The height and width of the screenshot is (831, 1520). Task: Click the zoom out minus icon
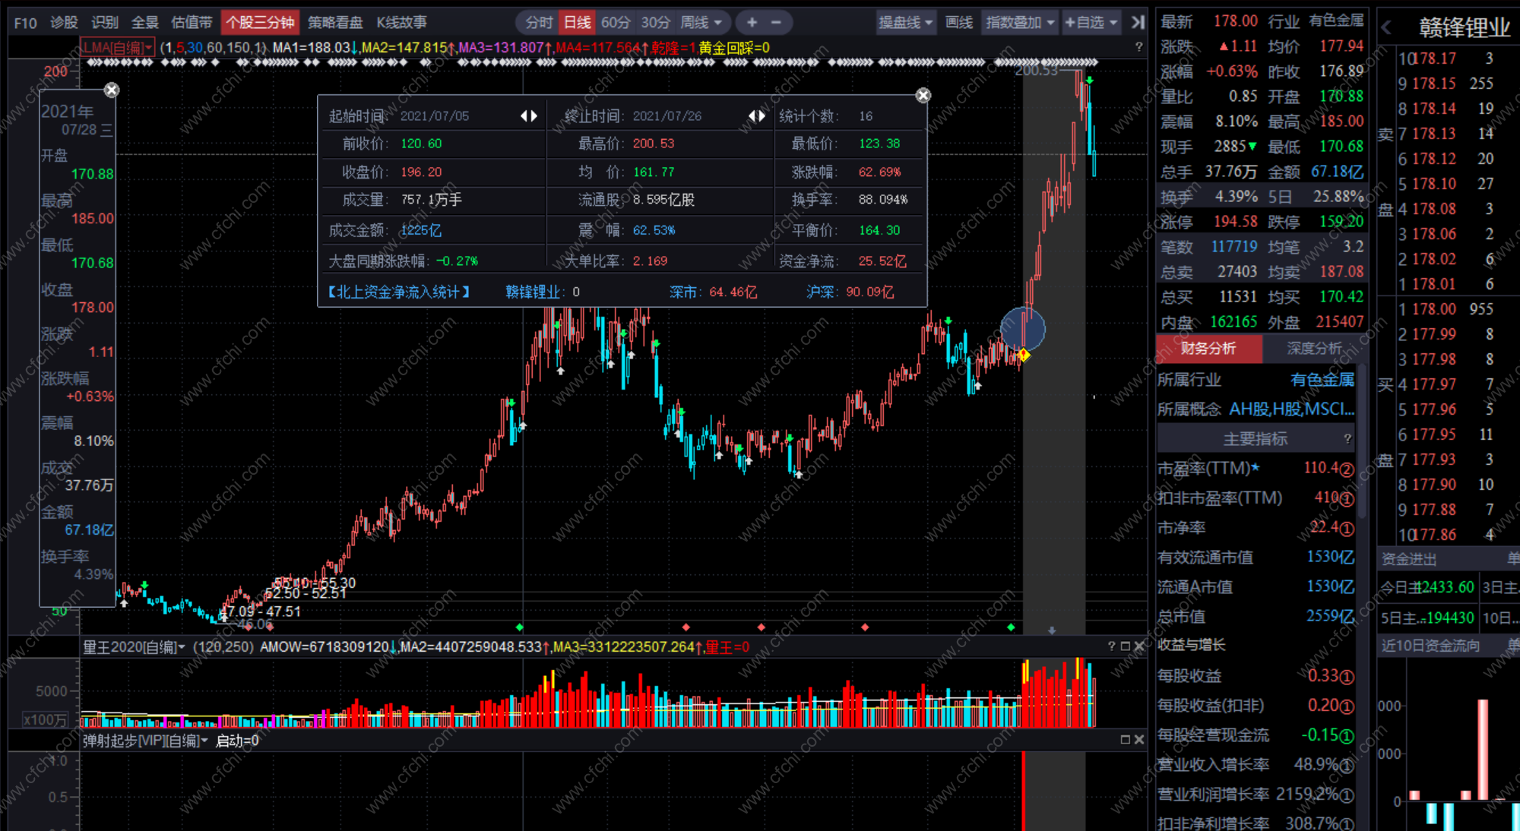776,22
